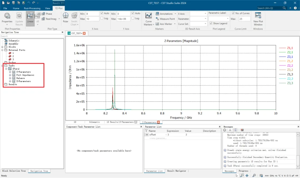Open the Post-Processing ribbon tab
The width and height of the screenshot is (300, 178).
[x=32, y=8]
